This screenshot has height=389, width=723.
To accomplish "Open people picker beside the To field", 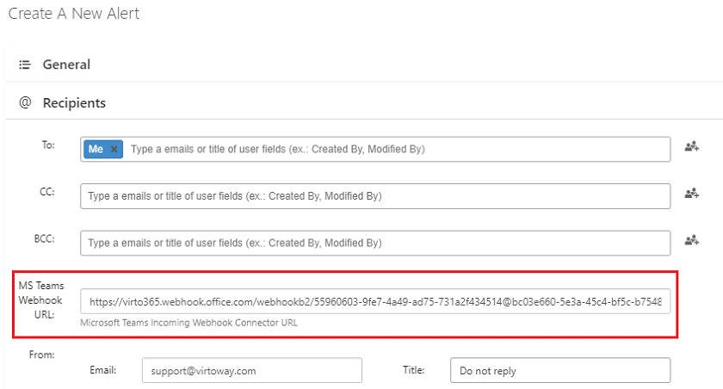I will click(x=692, y=147).
